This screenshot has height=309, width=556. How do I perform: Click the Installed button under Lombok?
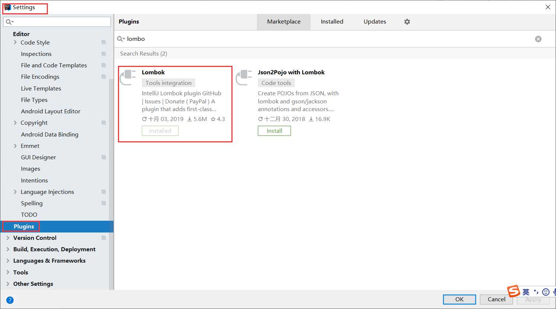click(x=160, y=131)
